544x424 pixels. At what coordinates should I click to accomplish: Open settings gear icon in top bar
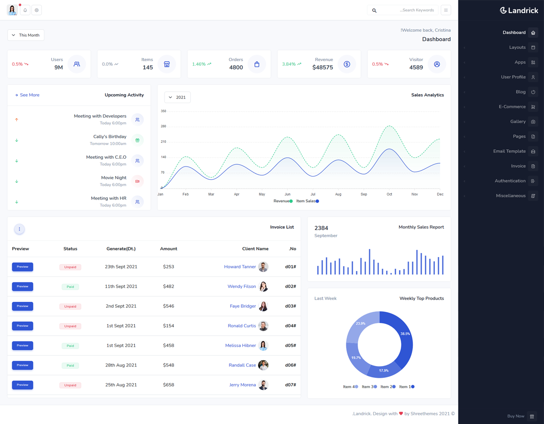point(37,10)
